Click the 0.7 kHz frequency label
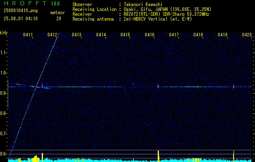 [x=4, y=134]
